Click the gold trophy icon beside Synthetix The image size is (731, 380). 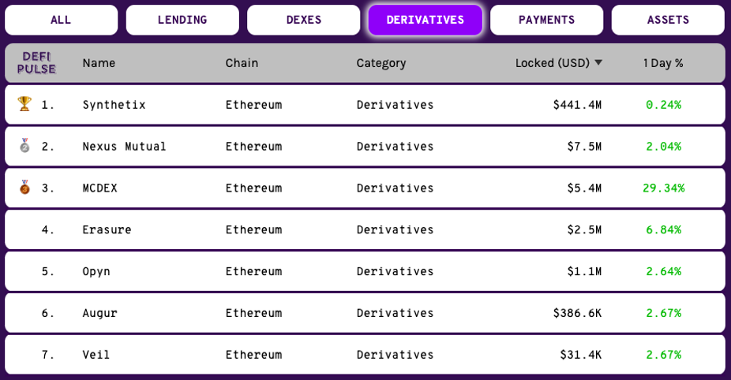(x=24, y=104)
